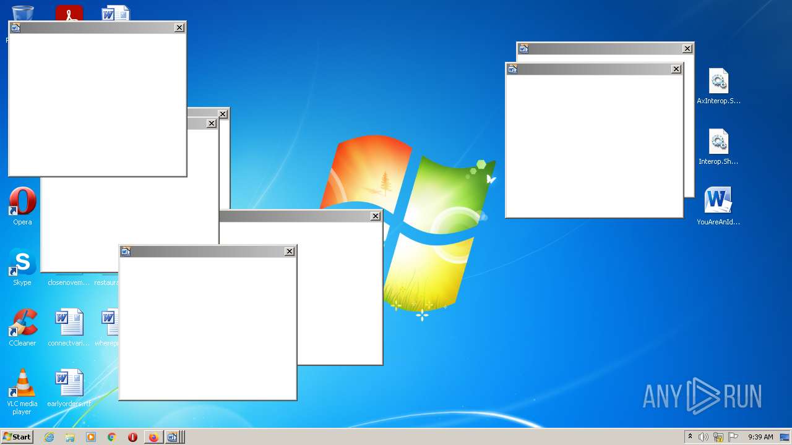
Task: Select the CCleaner desktop shortcut
Action: 22,328
